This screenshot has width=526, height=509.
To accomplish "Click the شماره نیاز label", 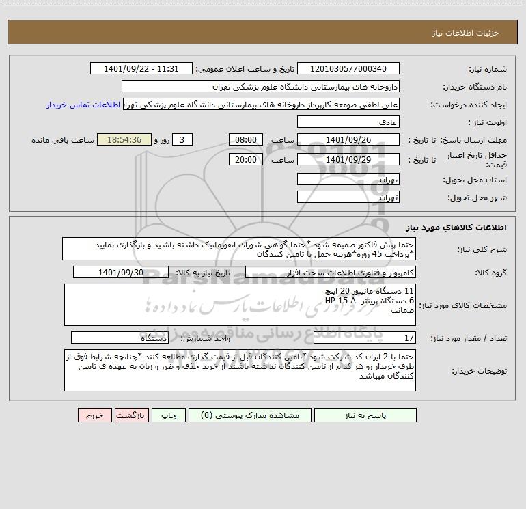I will pyautogui.click(x=488, y=69).
